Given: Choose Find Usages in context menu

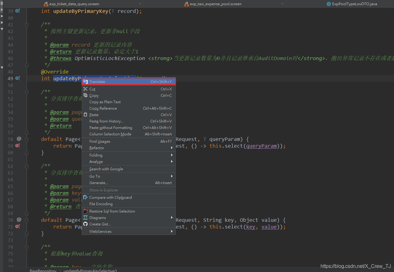Looking at the screenshot, I should click(x=129, y=142).
